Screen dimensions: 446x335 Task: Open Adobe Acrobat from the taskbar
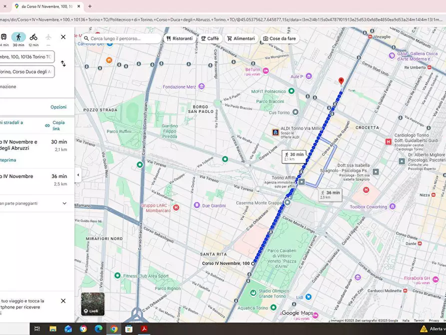[x=144, y=328]
